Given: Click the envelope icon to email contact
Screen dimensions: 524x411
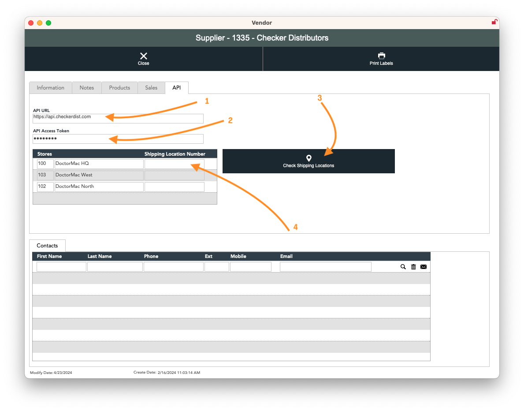Looking at the screenshot, I should click(x=424, y=267).
